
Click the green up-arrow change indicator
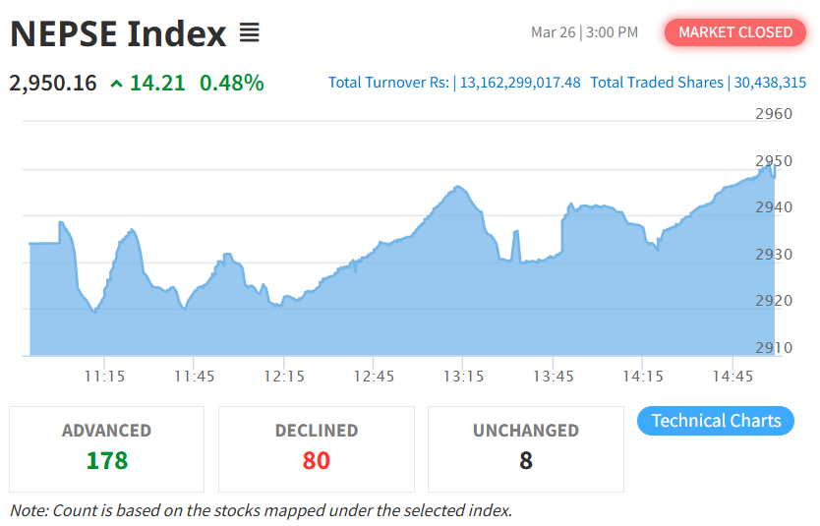coord(117,84)
